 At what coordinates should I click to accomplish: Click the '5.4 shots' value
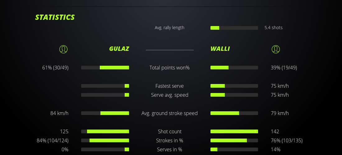[274, 28]
